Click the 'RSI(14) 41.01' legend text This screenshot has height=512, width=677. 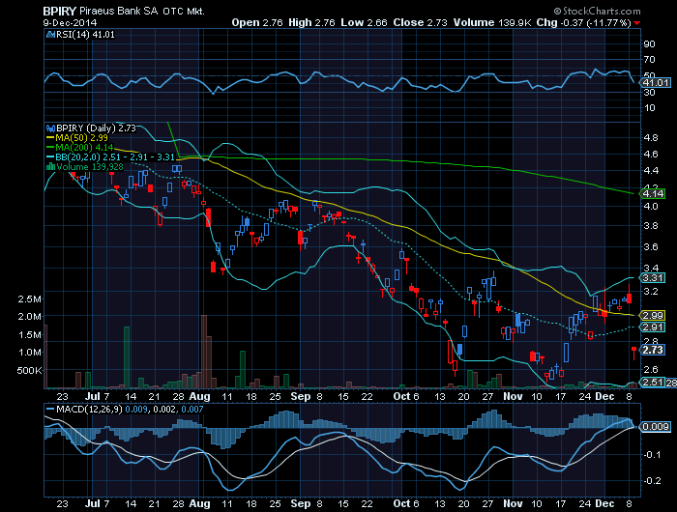(85, 35)
